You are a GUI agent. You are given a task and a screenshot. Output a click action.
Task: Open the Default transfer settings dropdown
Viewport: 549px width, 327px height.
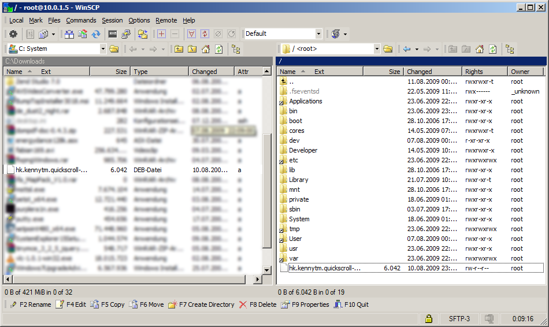coord(318,34)
